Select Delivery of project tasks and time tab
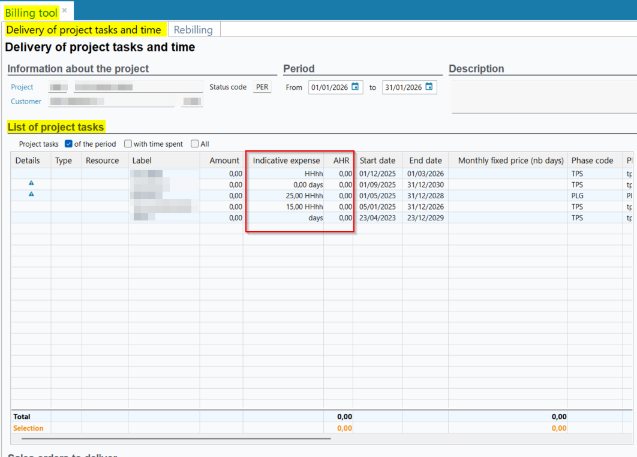637x457 pixels. click(83, 29)
